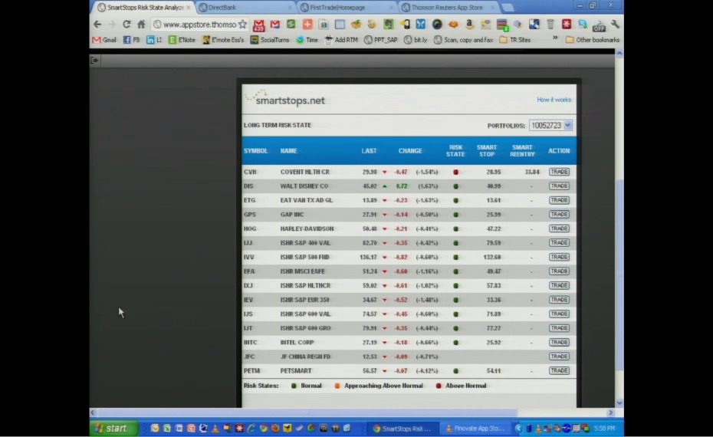Click TRADE button for DIS row

click(x=559, y=186)
